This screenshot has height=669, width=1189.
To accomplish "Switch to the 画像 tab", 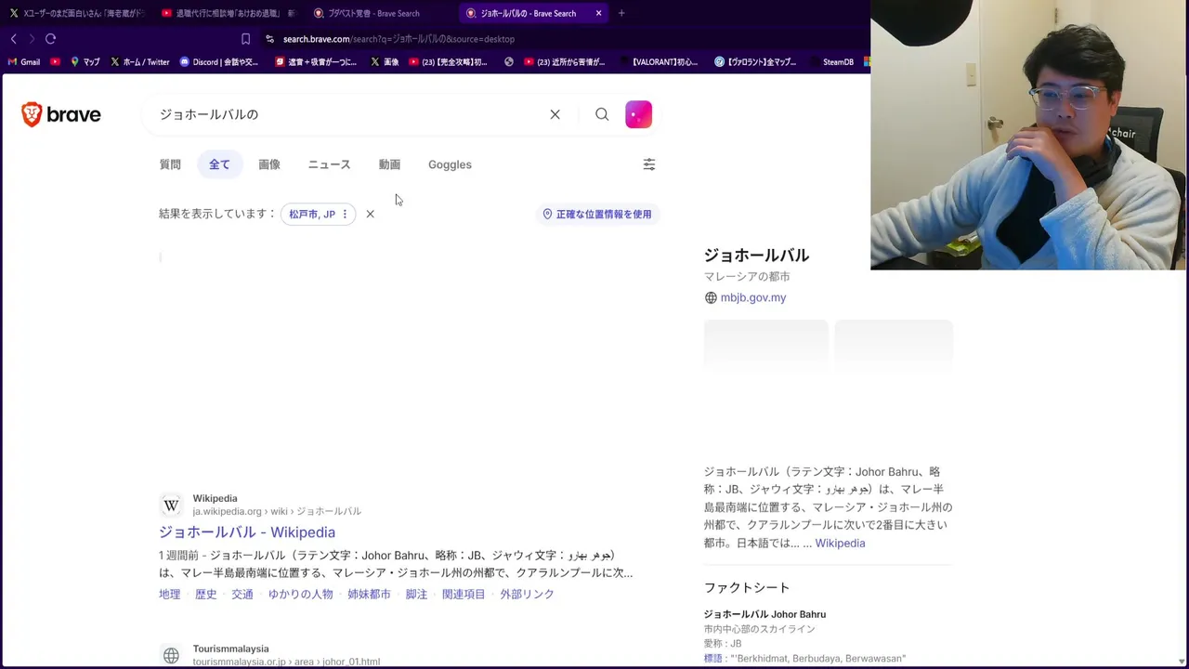I will click(269, 164).
